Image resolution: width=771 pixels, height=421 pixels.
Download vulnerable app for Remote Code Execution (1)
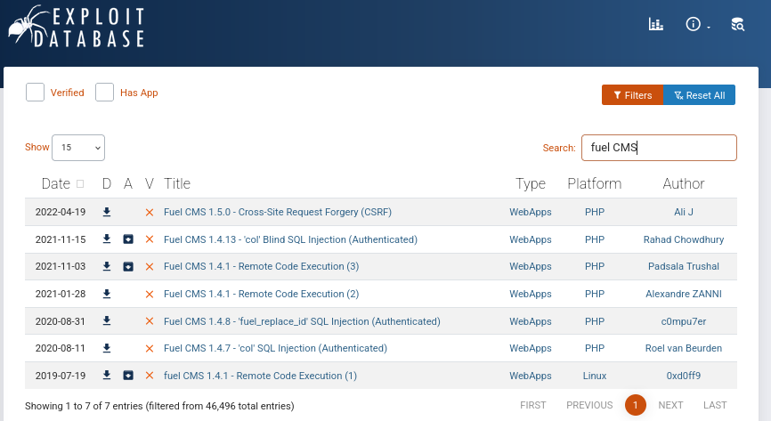point(128,376)
